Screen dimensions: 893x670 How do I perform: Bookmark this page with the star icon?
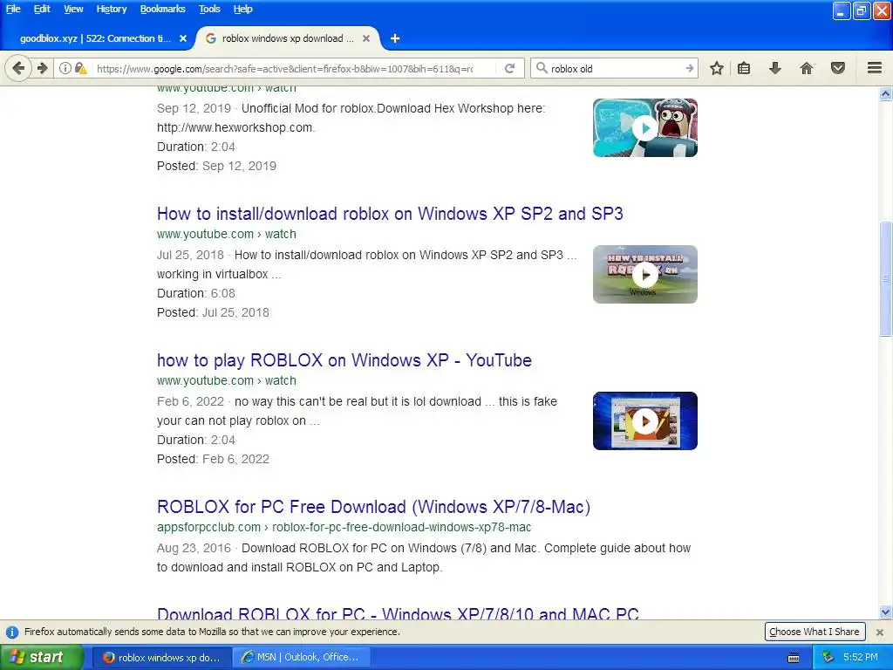click(717, 68)
